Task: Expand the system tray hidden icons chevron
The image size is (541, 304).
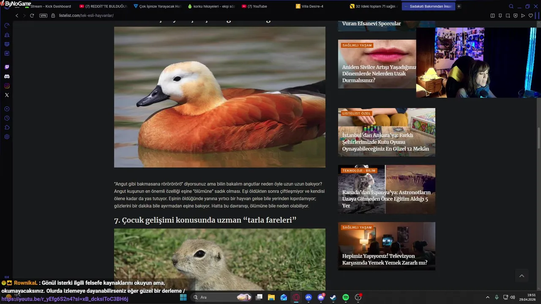Action: click(487, 297)
